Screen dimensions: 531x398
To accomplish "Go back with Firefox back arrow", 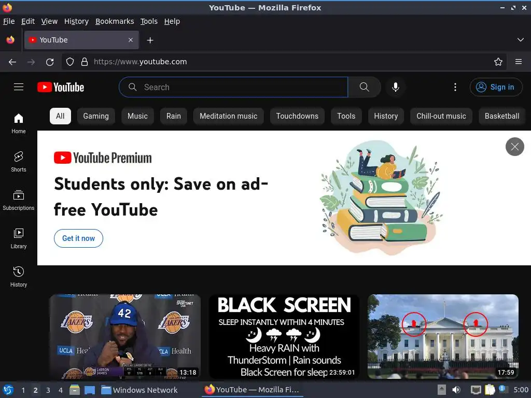I will (12, 62).
